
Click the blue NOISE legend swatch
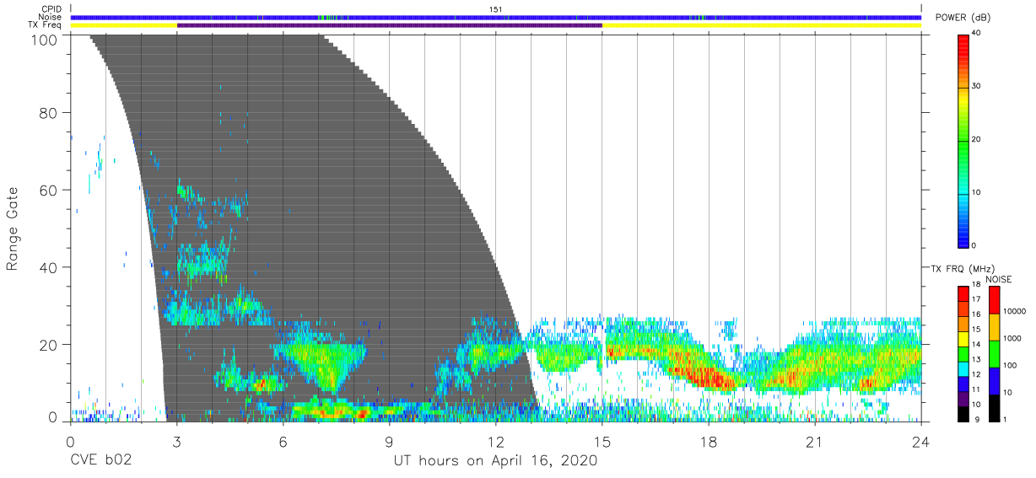[x=995, y=380]
